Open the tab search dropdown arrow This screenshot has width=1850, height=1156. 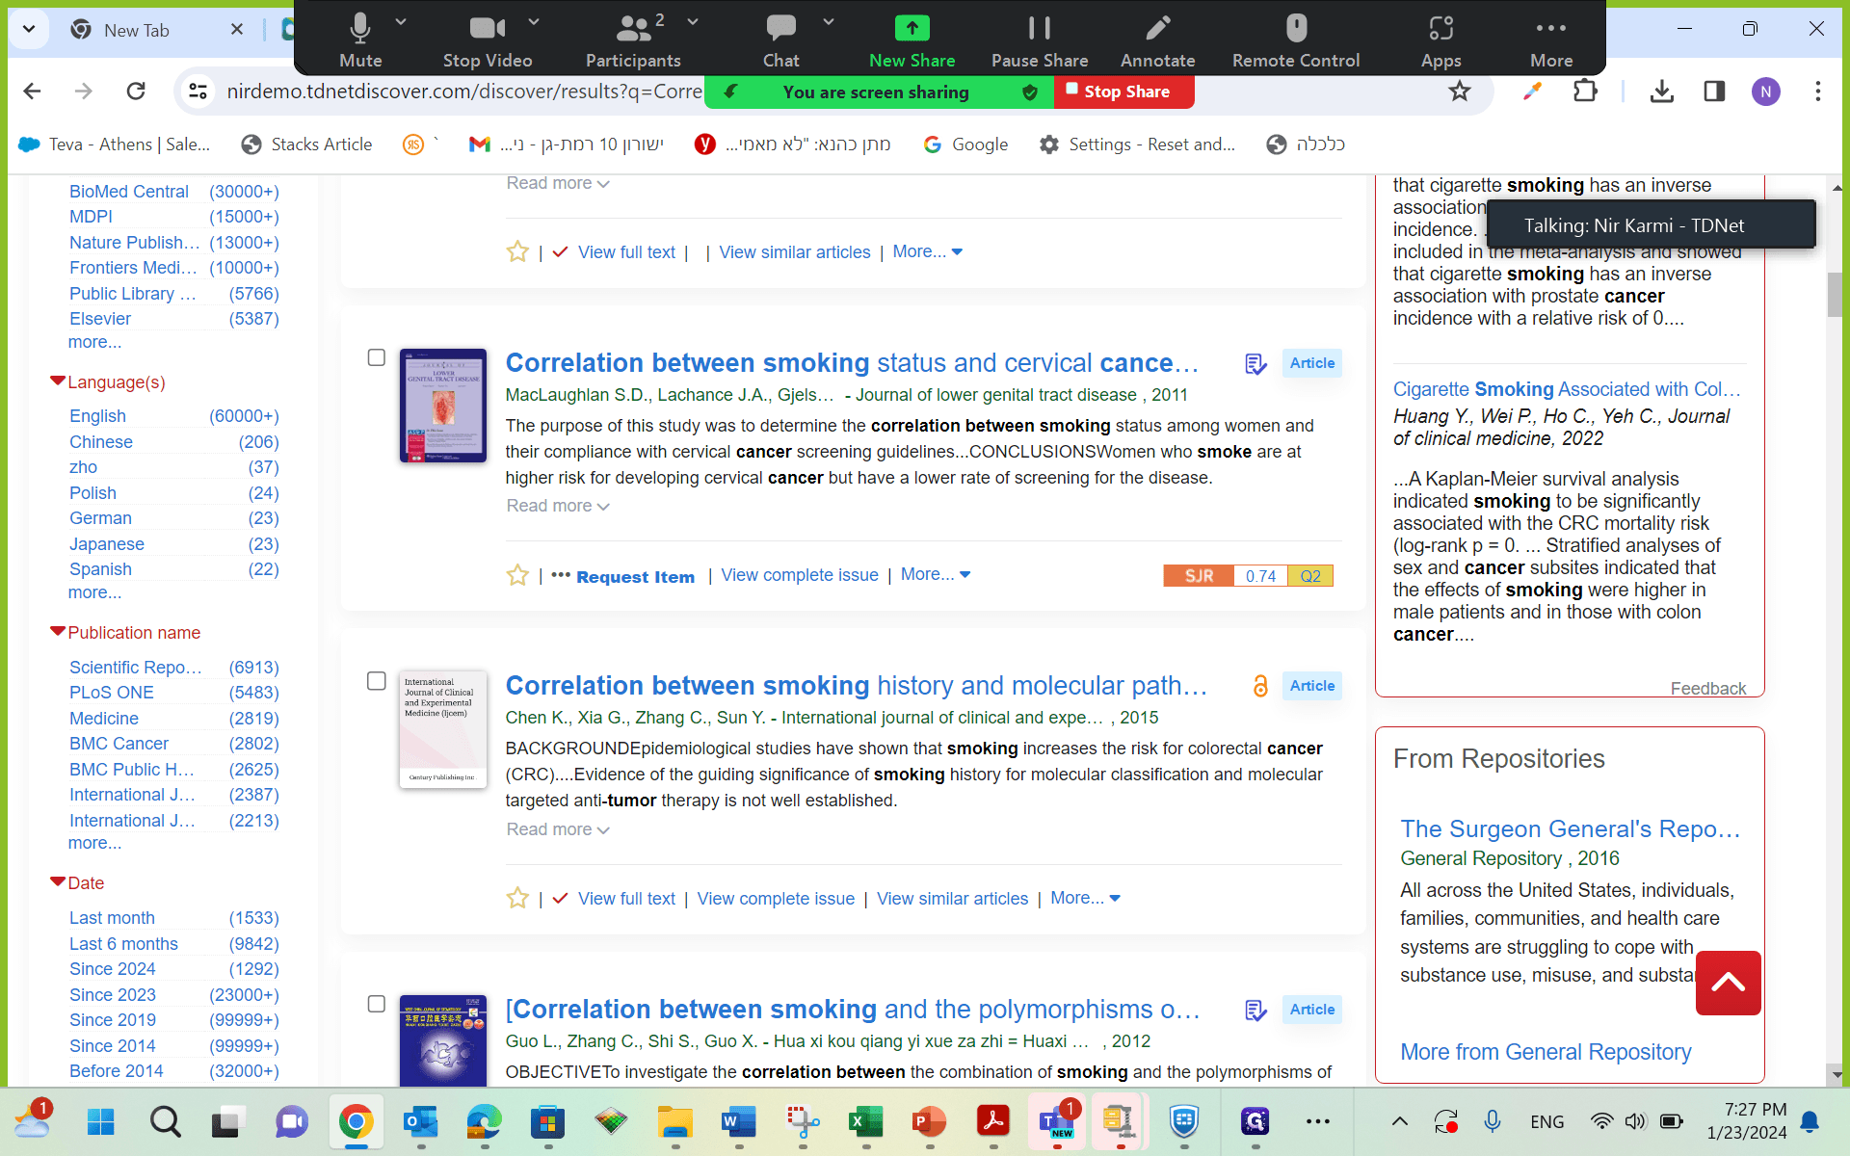[x=29, y=29]
